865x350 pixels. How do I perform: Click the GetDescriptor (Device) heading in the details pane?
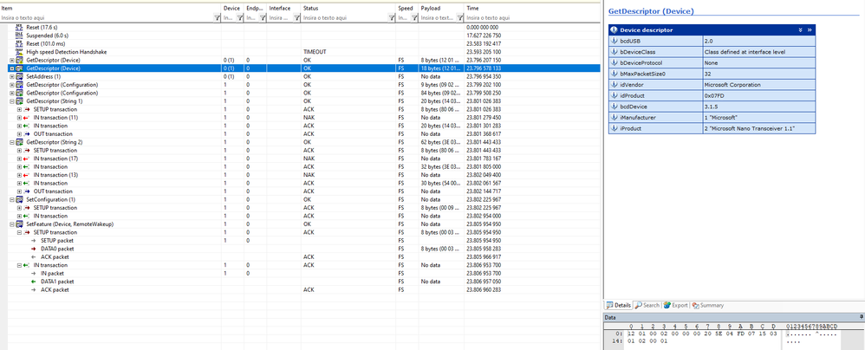point(650,11)
